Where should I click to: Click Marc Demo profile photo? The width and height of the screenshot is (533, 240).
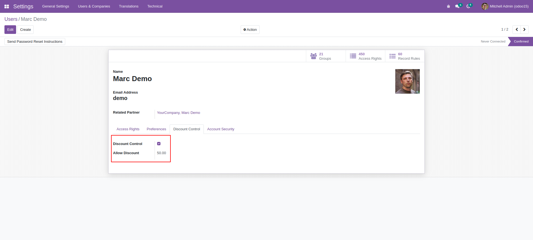[408, 81]
